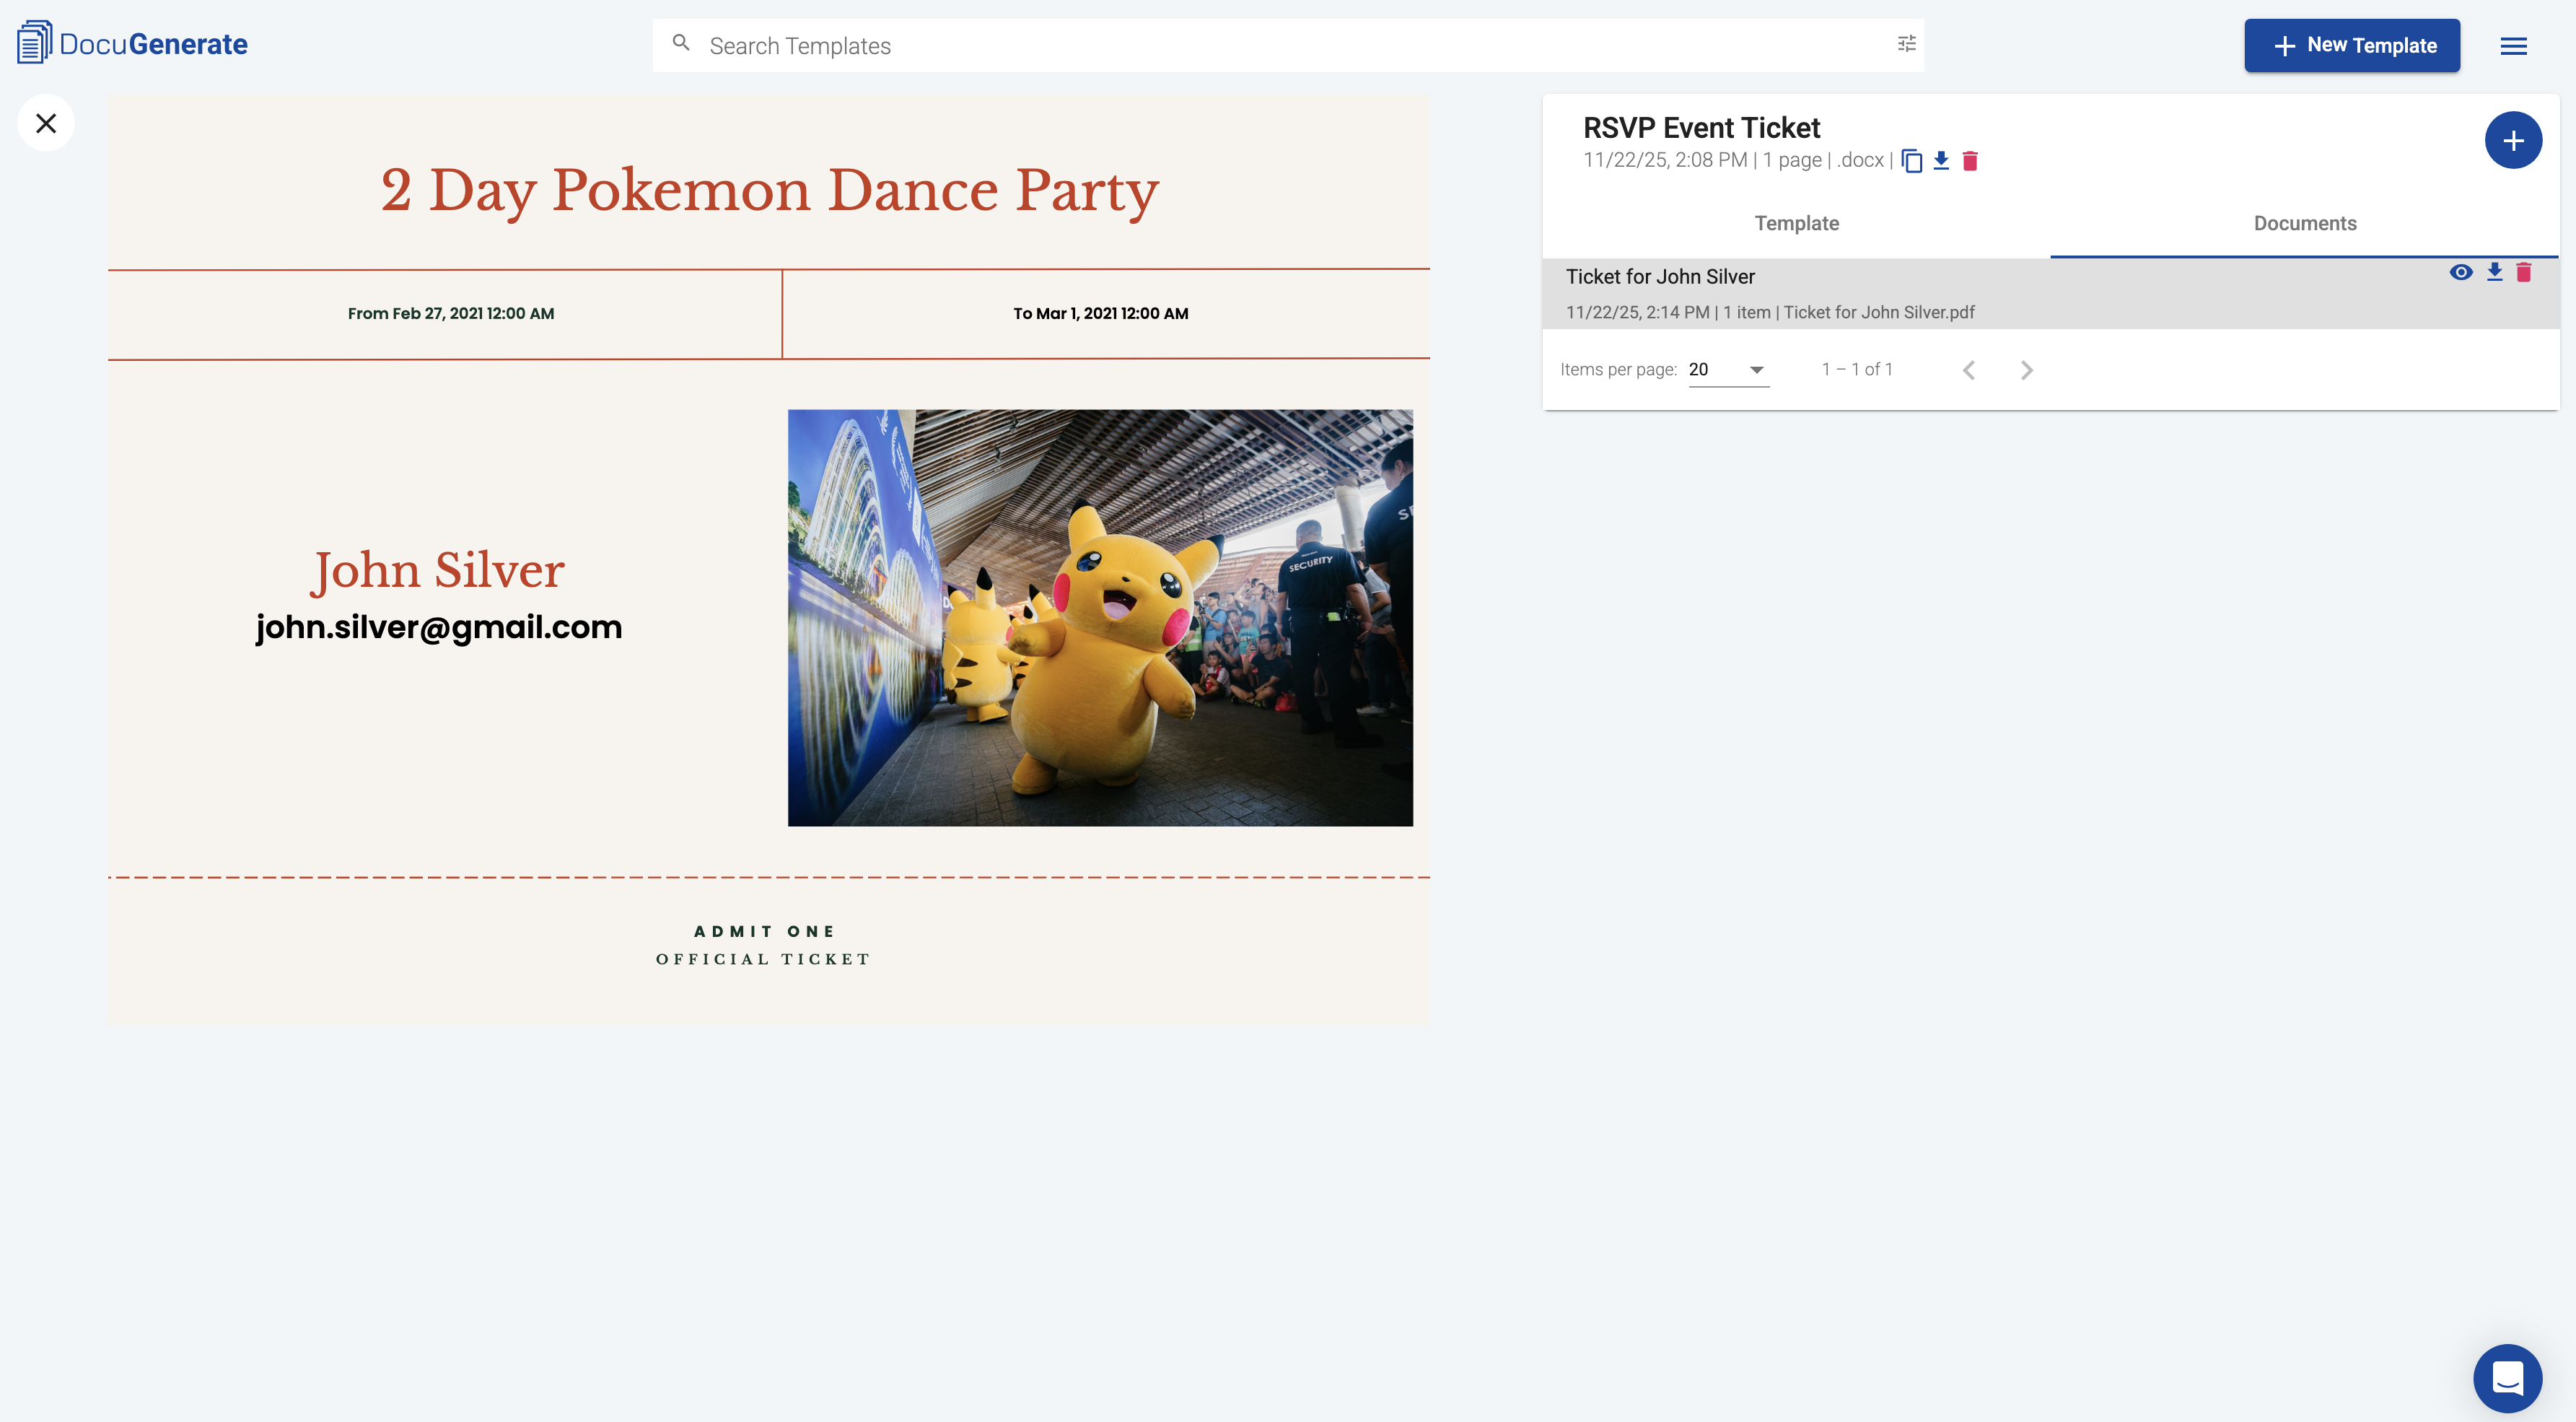Click the OFFICIAL TICKET text
Screen dimensions: 2576x1422
763,959
